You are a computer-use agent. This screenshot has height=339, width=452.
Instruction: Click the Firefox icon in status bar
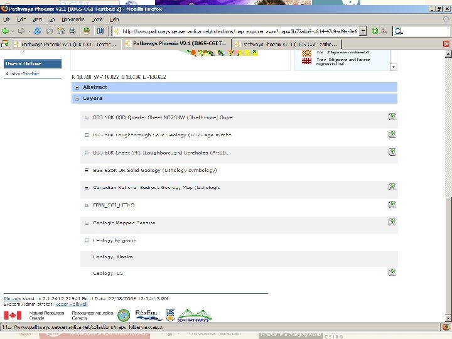pos(446,327)
